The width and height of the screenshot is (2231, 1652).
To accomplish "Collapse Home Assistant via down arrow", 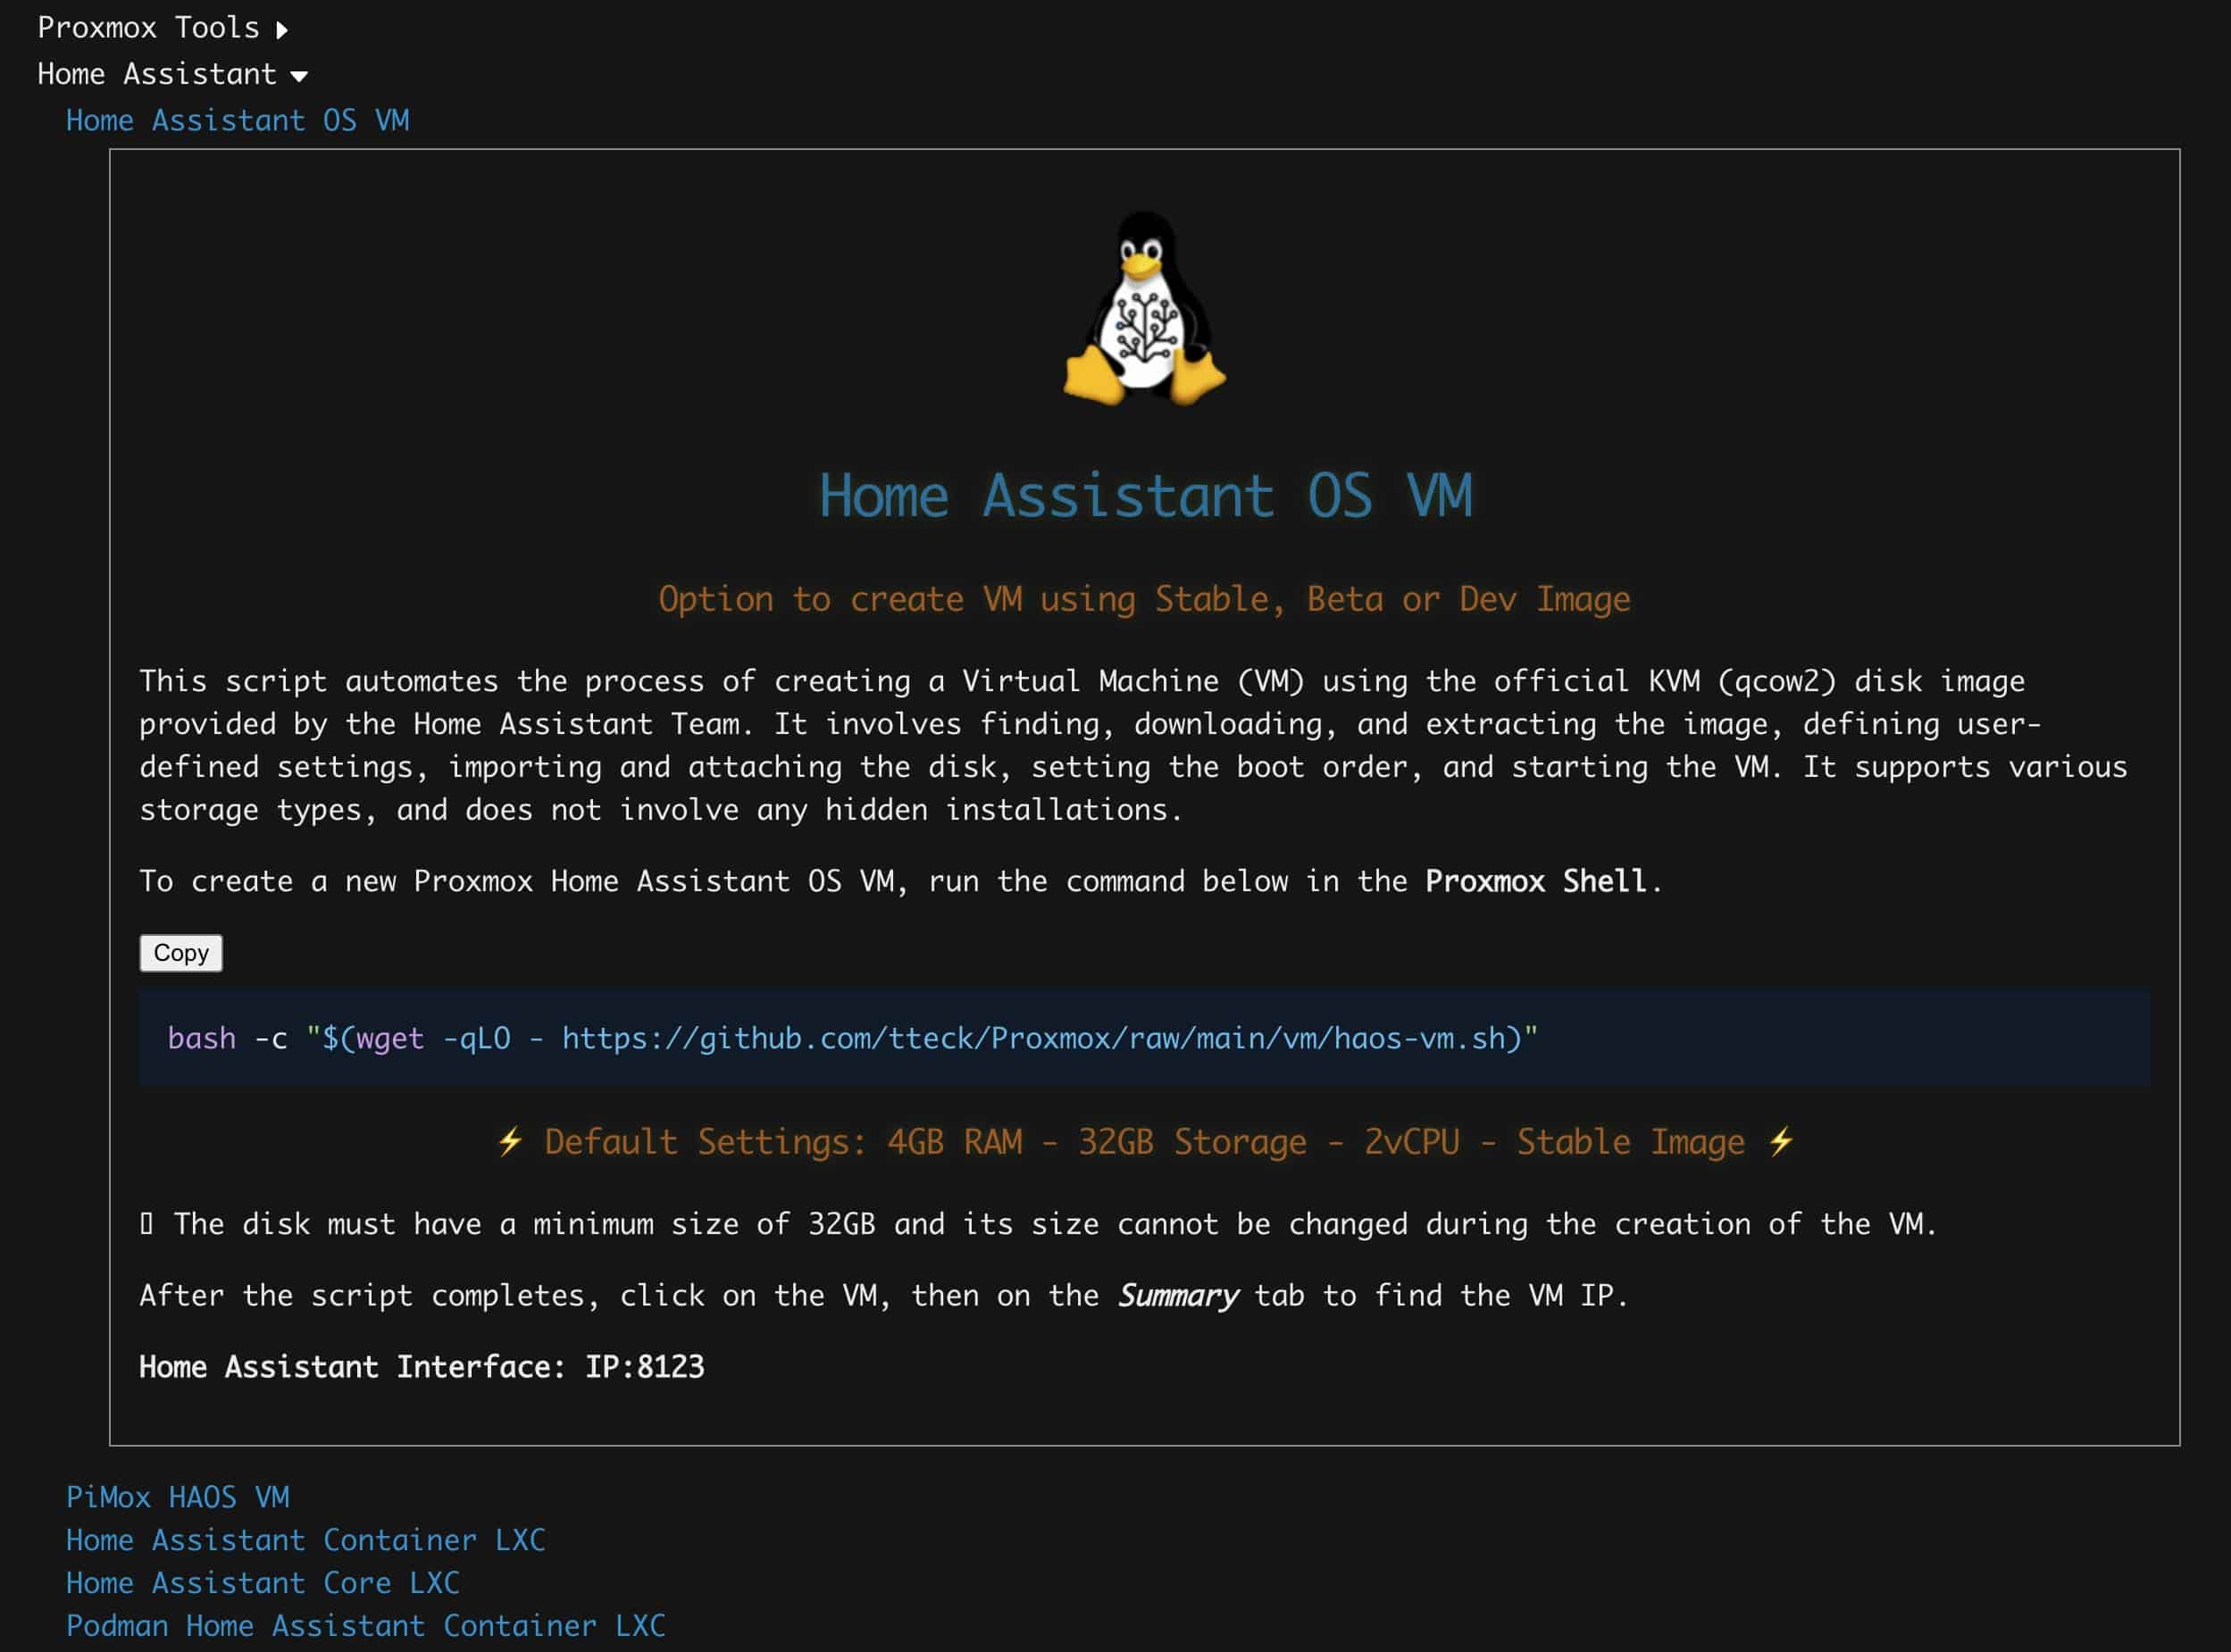I will pos(298,76).
